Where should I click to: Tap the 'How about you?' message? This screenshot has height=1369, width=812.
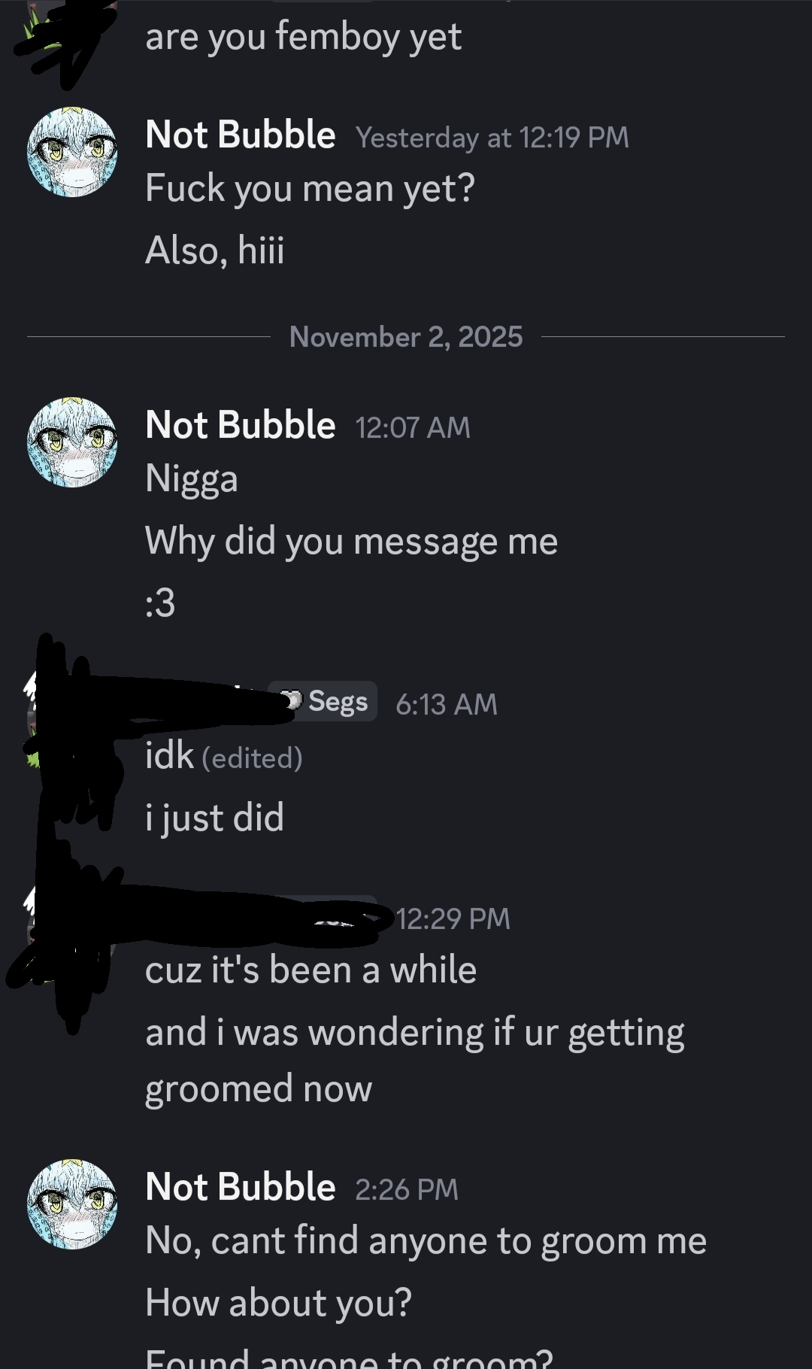pyautogui.click(x=279, y=1303)
